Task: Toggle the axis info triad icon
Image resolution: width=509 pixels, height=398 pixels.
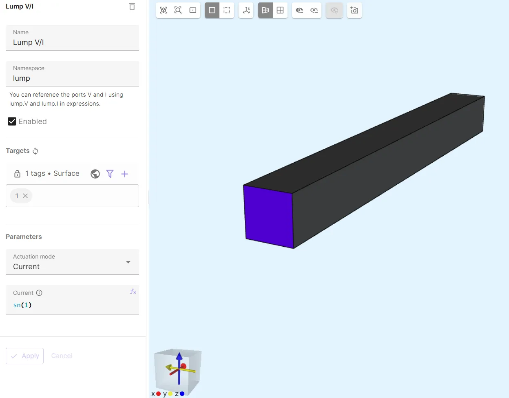Action: (246, 10)
